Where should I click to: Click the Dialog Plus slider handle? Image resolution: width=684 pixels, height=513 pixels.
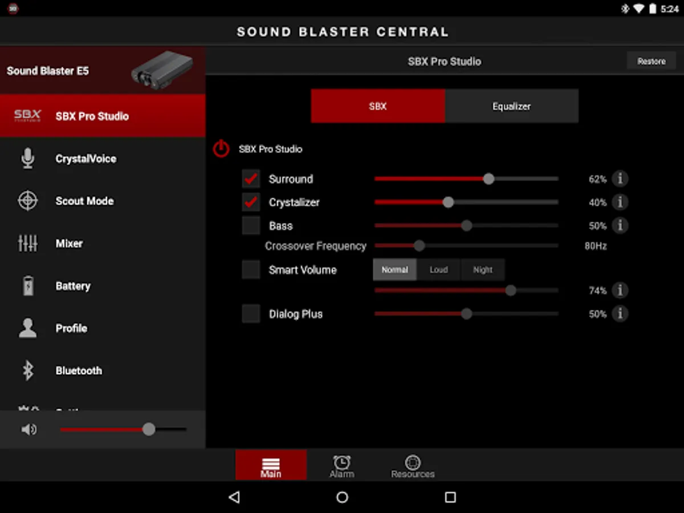pyautogui.click(x=466, y=313)
